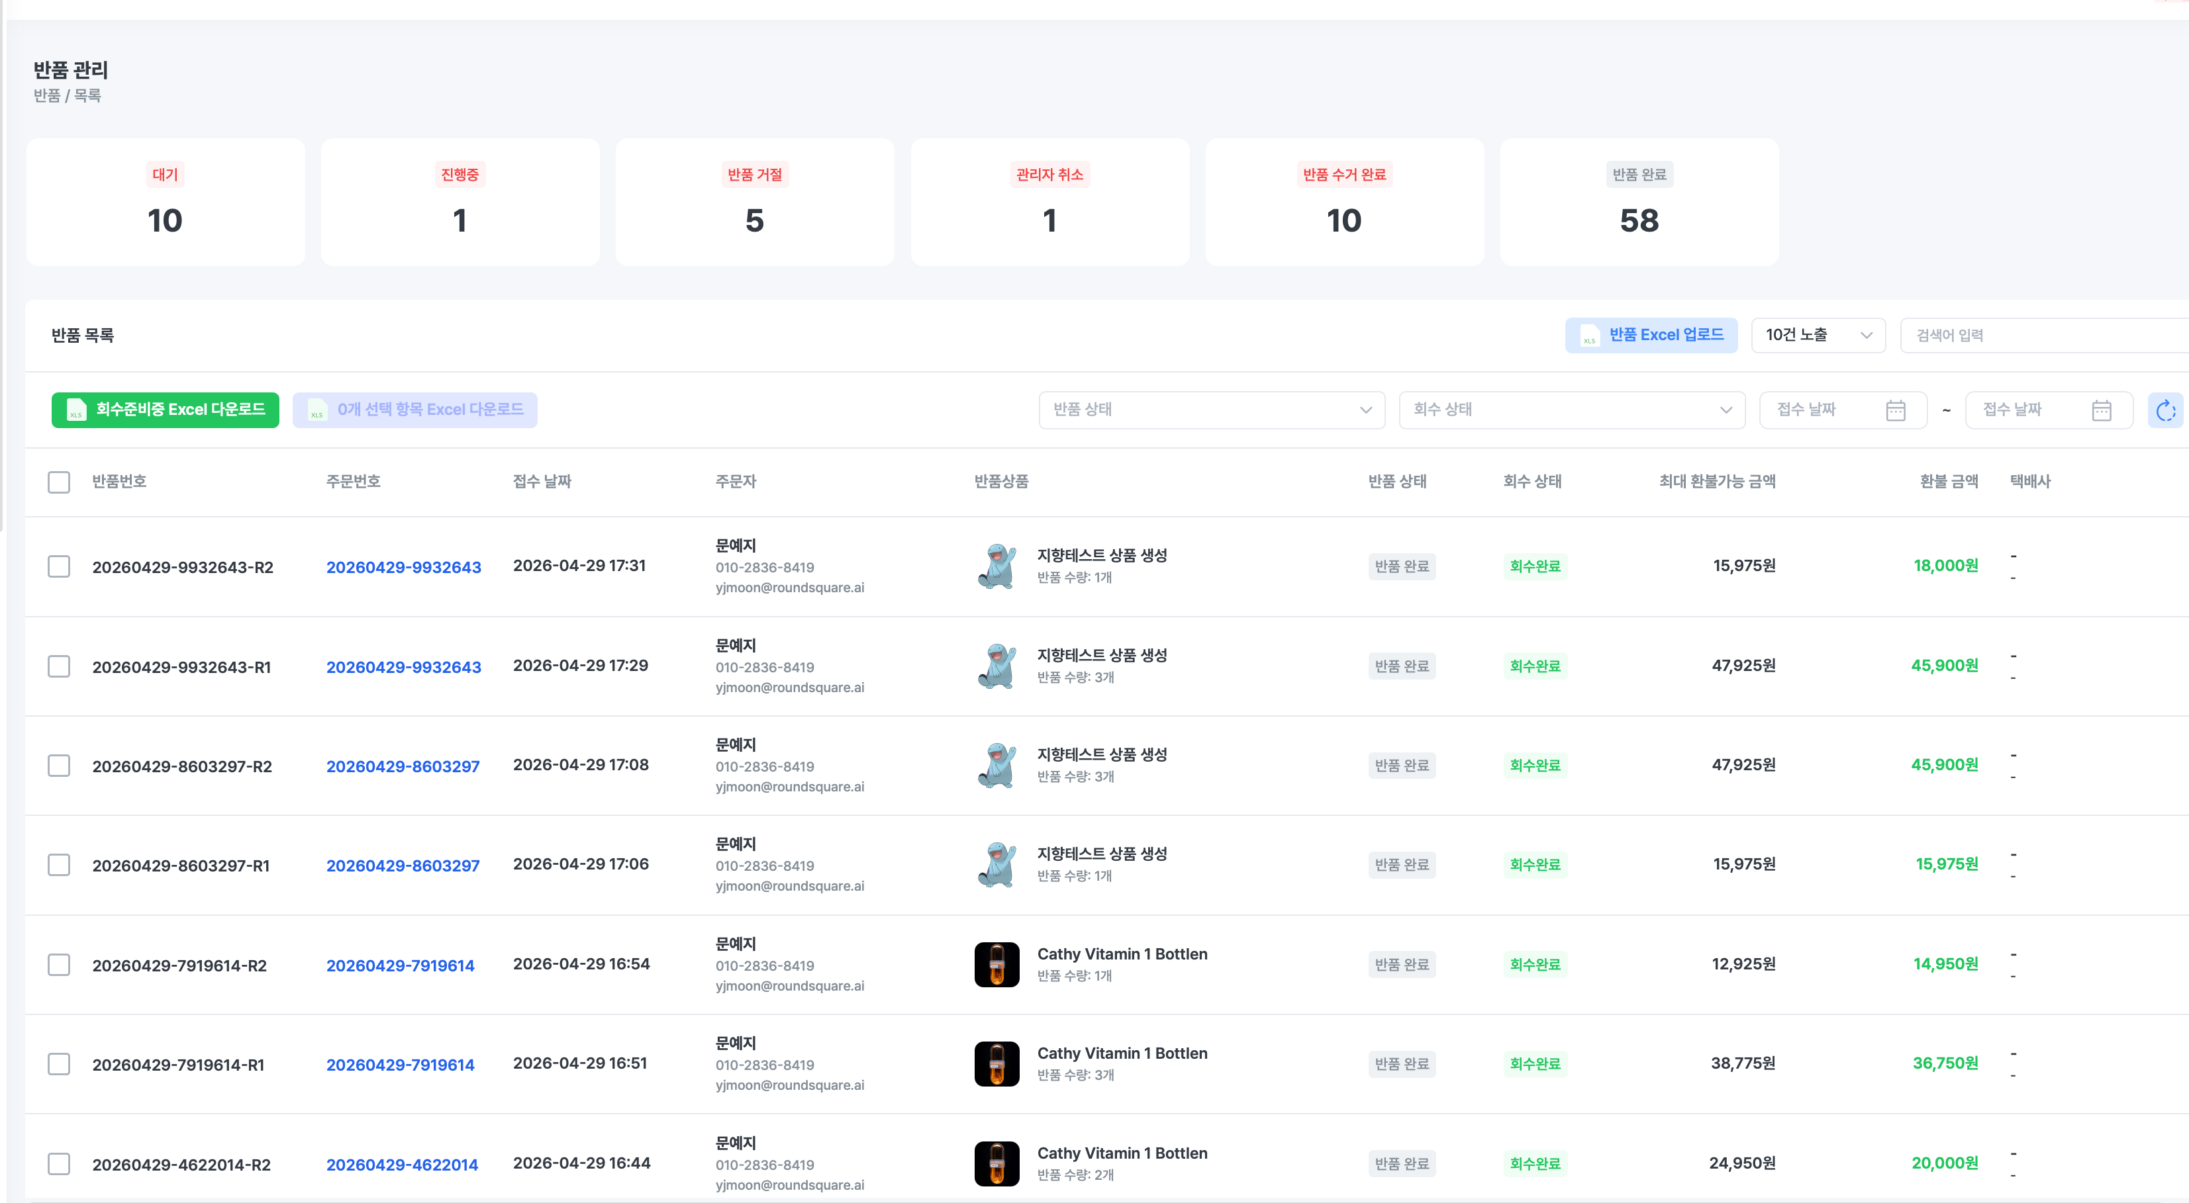
Task: Check the row 20260429-7919614-R1 checkbox
Action: pyautogui.click(x=59, y=1065)
